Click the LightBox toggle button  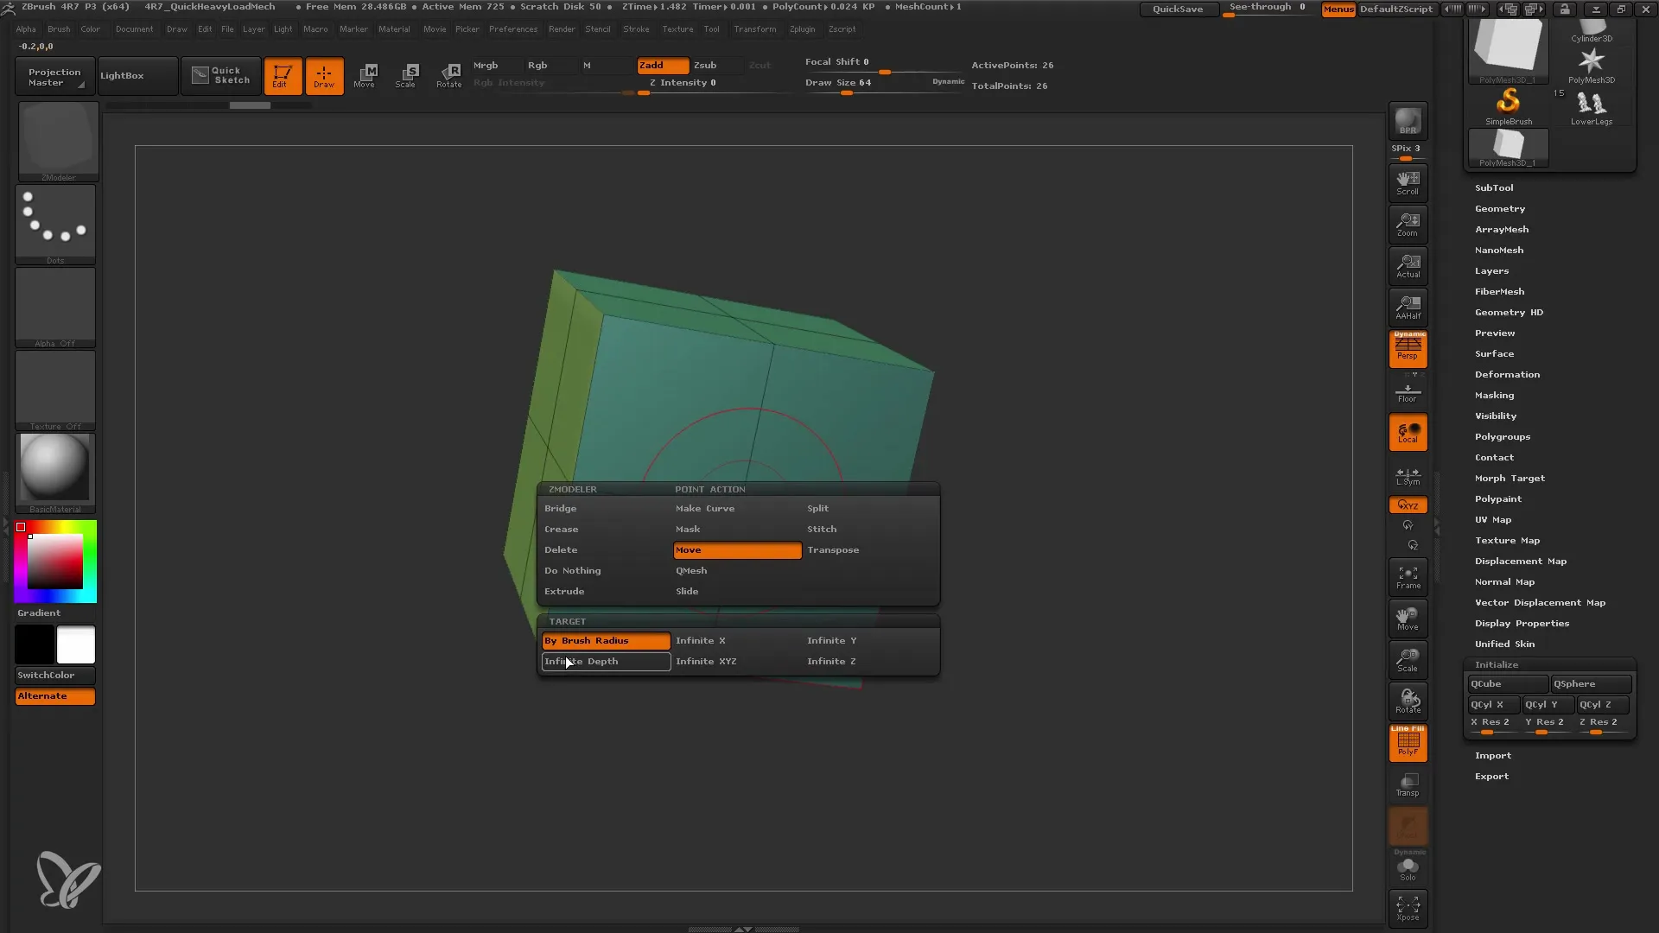coord(123,74)
